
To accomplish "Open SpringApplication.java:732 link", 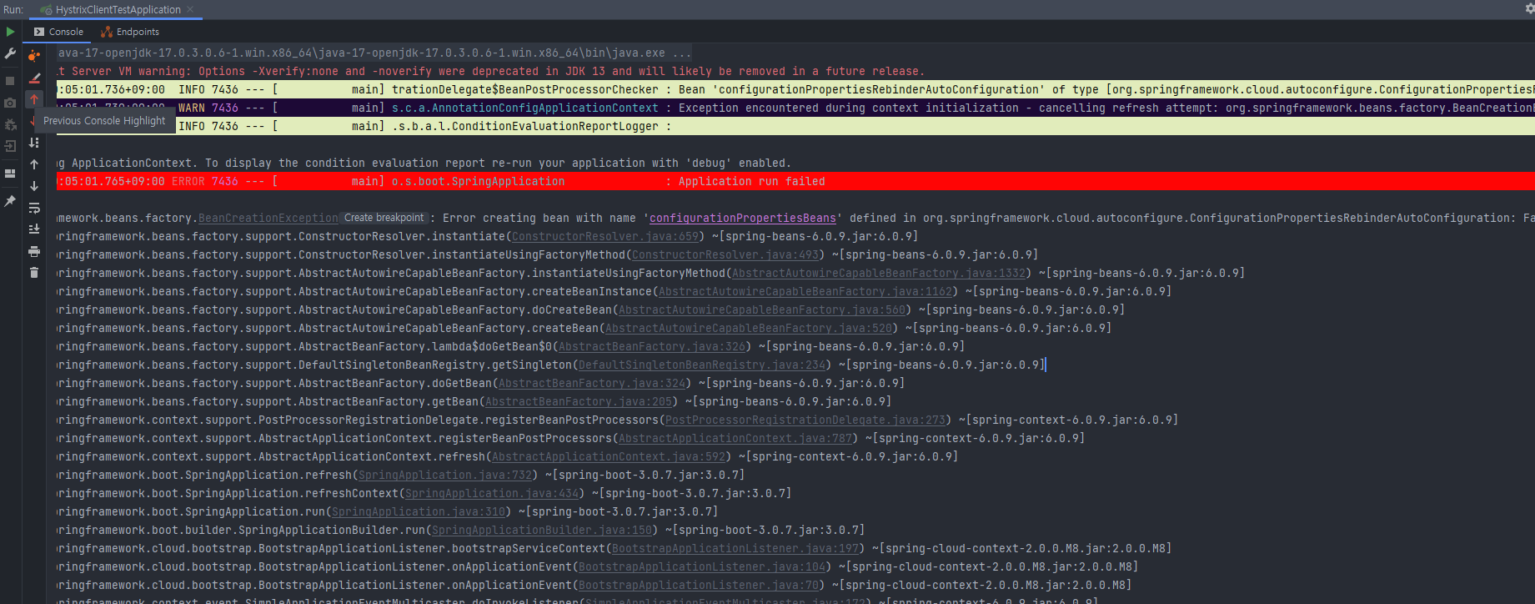I will pos(445,476).
